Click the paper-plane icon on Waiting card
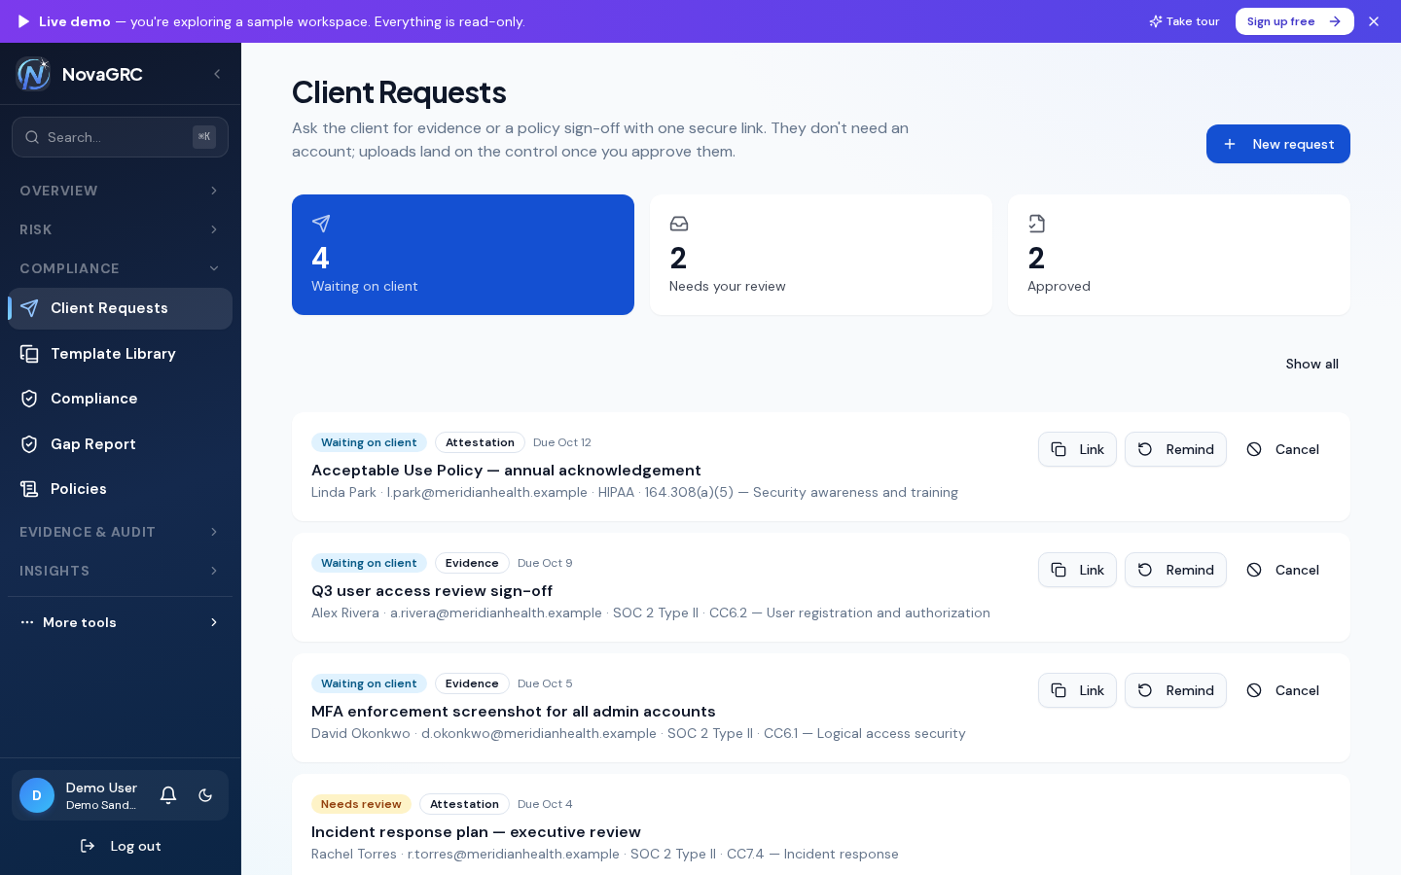 pyautogui.click(x=321, y=224)
